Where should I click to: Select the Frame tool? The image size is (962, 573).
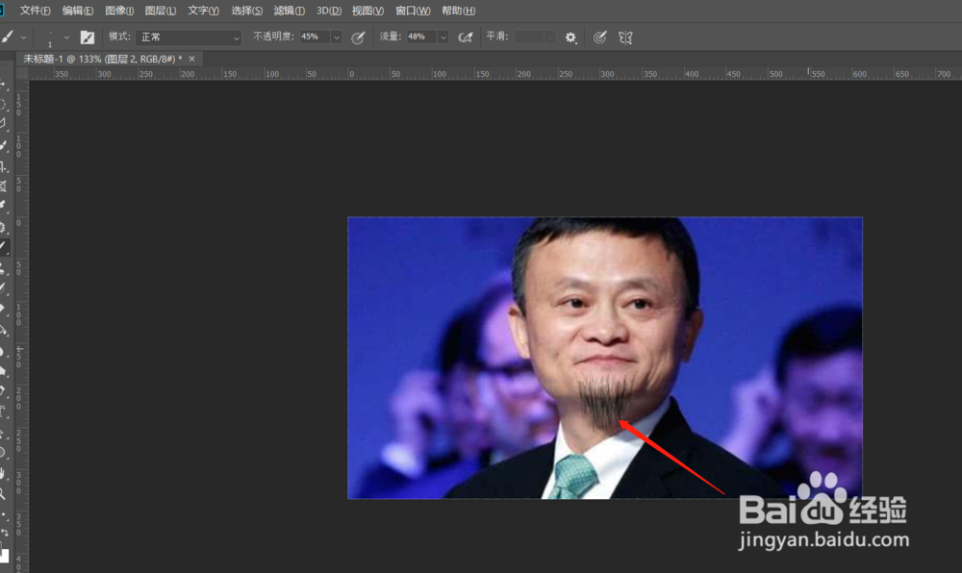click(3, 186)
